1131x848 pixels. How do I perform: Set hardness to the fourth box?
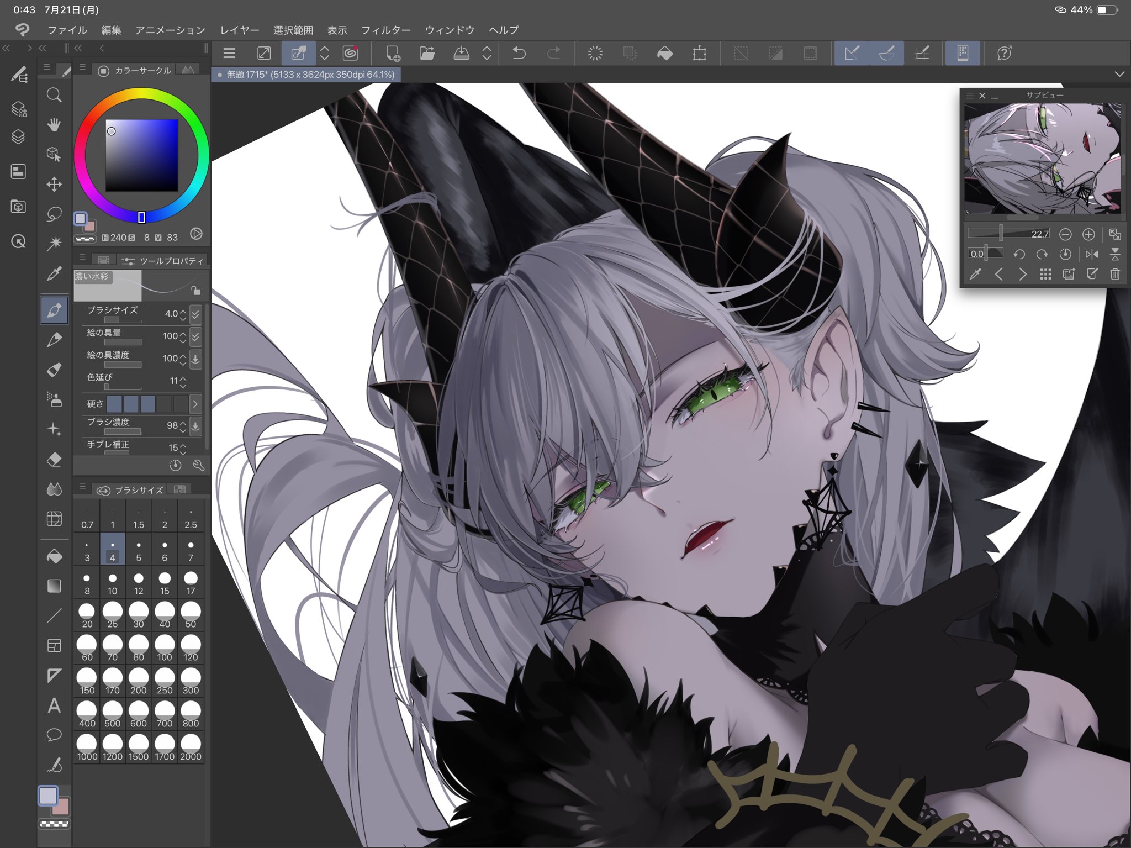point(164,404)
